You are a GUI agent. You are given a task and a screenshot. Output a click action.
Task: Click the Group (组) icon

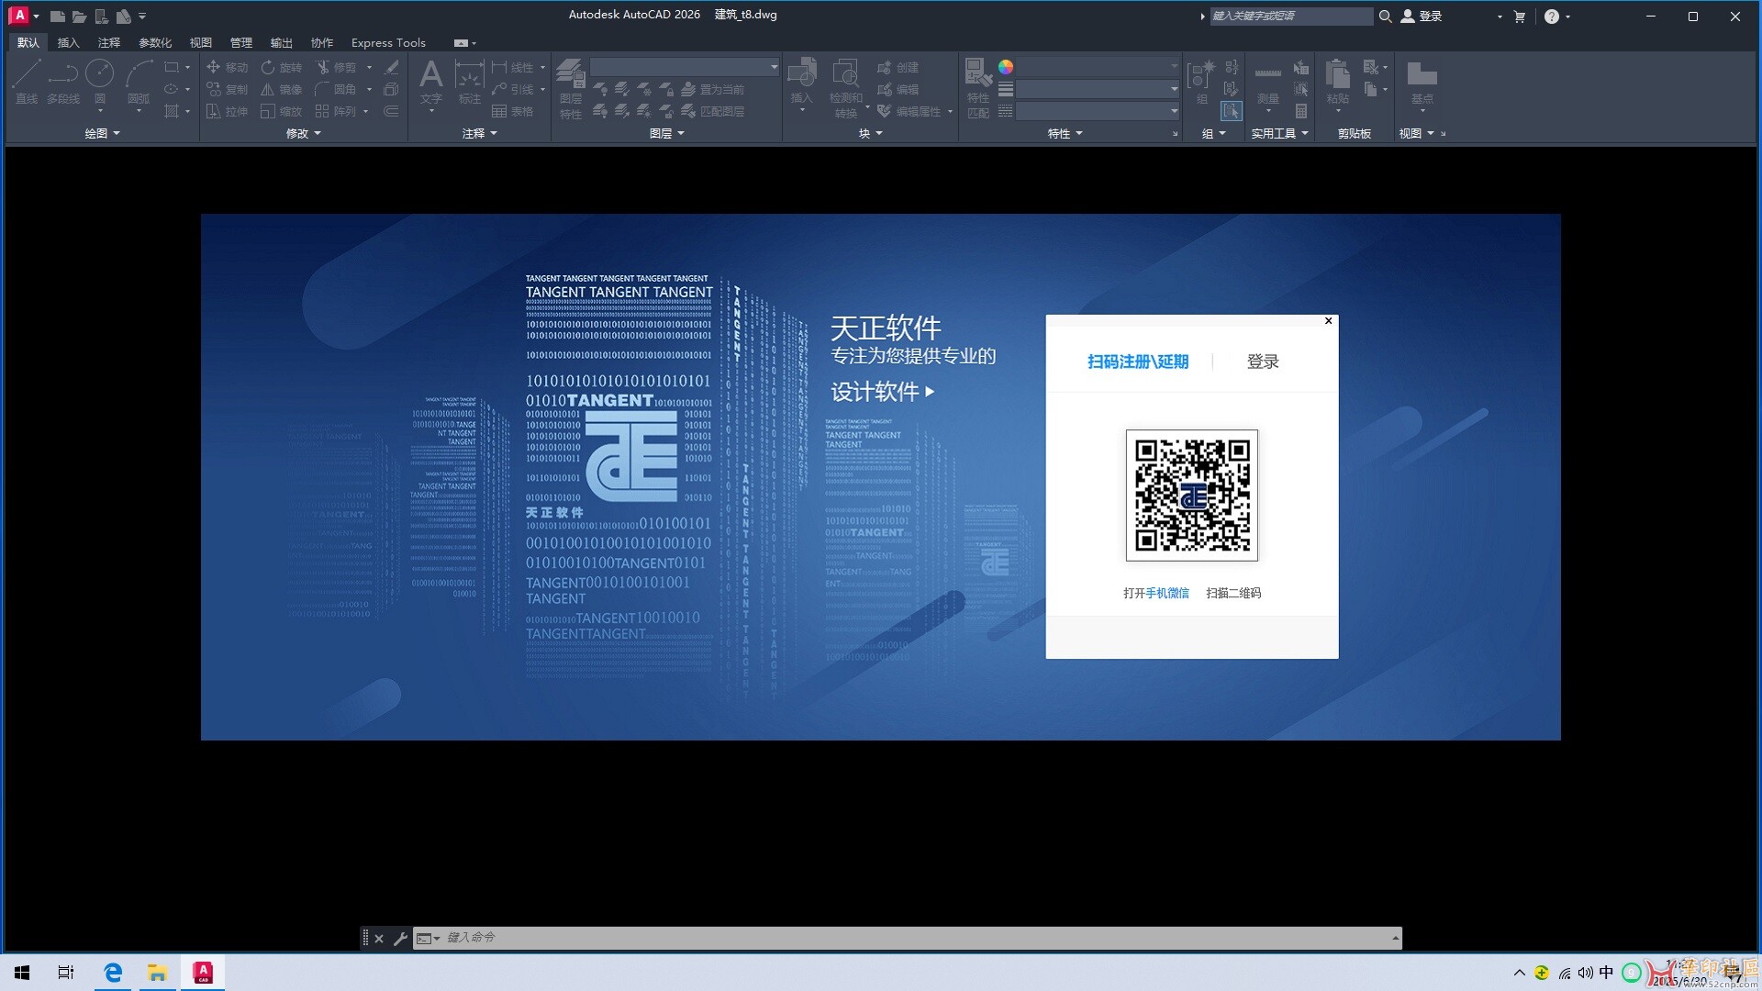pos(1201,81)
